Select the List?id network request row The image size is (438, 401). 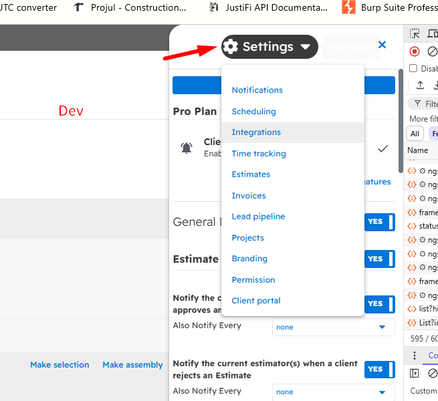tap(423, 323)
